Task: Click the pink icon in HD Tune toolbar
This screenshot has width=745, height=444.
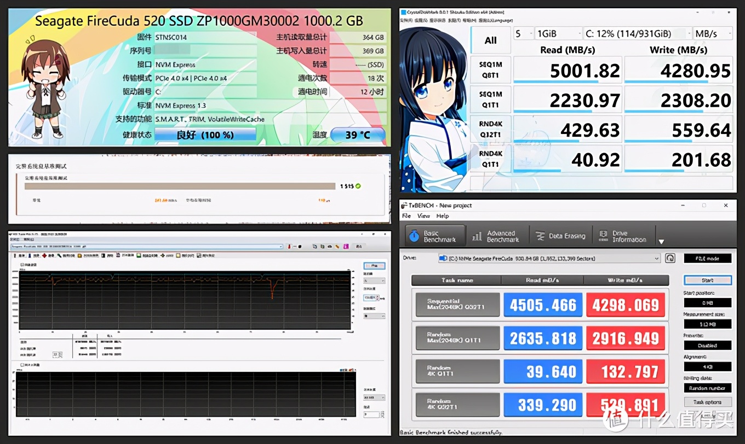Action: [346, 247]
